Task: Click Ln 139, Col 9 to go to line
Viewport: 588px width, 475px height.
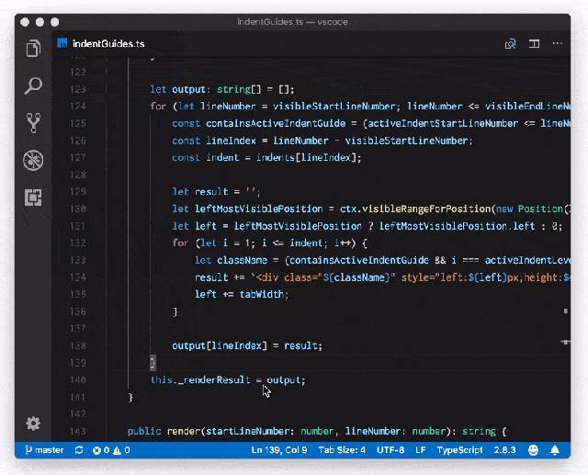Action: tap(279, 450)
